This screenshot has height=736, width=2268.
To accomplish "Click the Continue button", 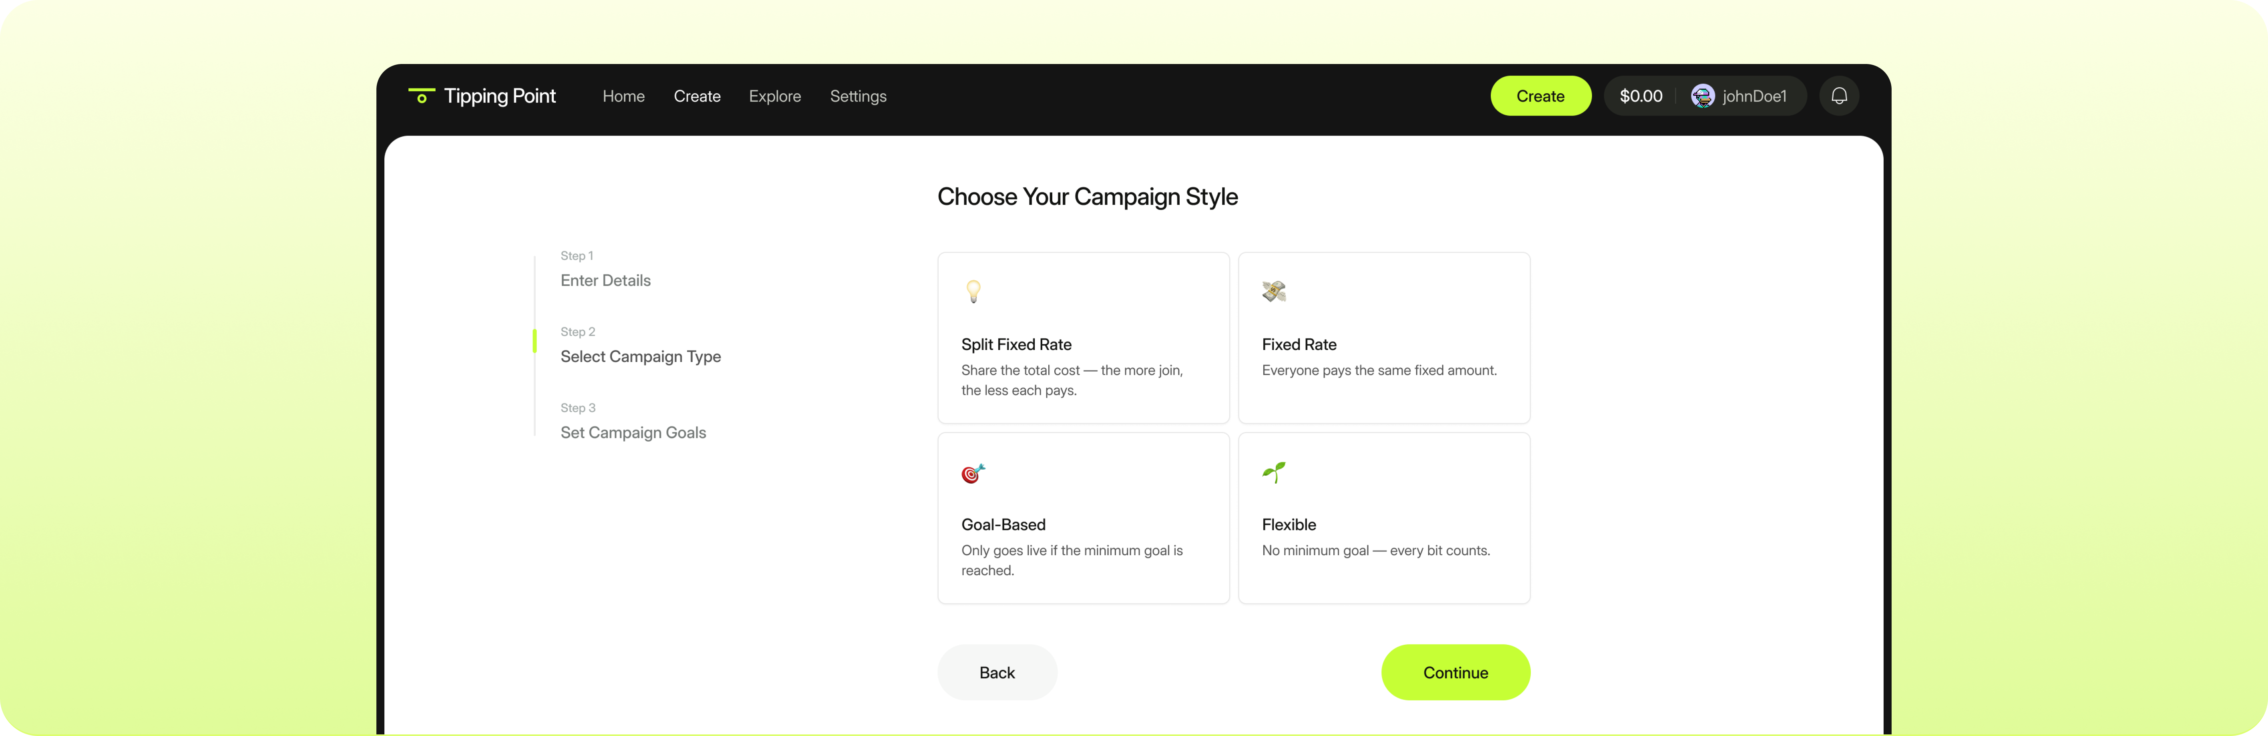I will [1454, 673].
